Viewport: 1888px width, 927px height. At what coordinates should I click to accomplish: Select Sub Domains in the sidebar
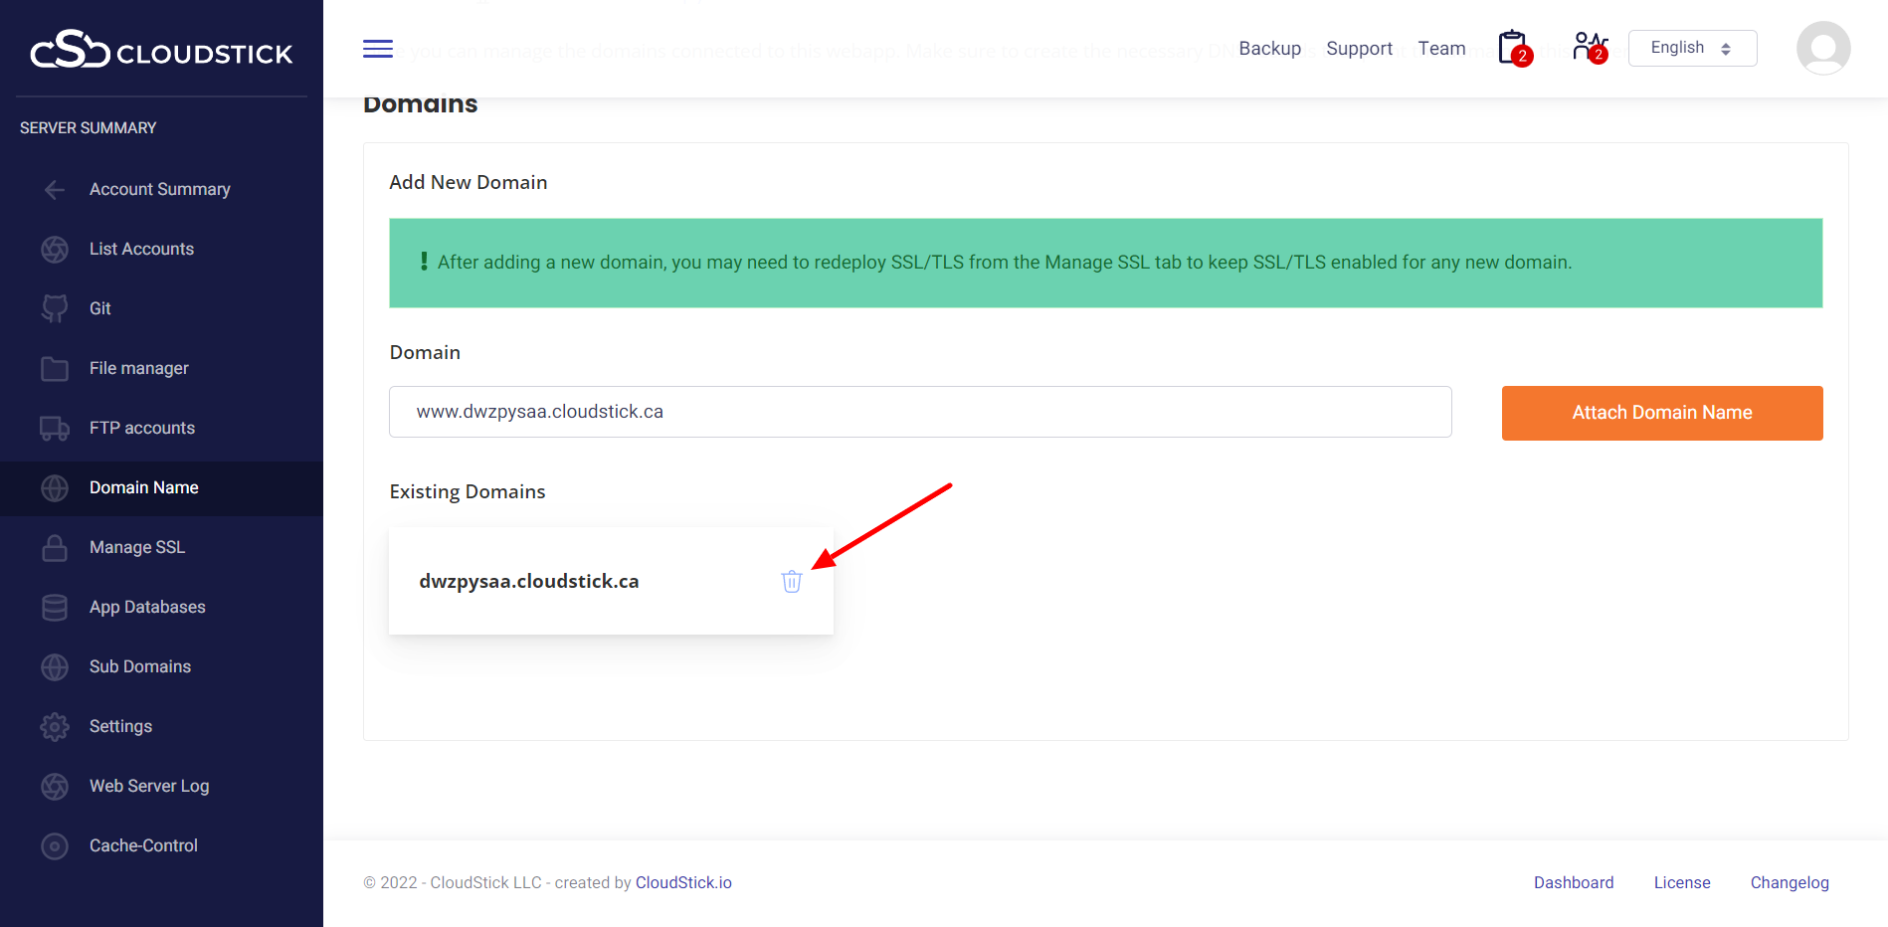pos(140,666)
